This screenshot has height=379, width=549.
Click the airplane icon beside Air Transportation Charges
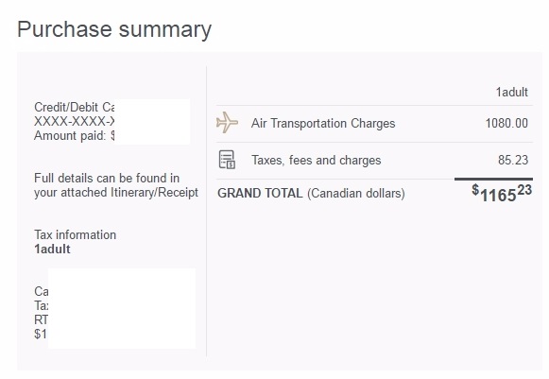(x=227, y=123)
